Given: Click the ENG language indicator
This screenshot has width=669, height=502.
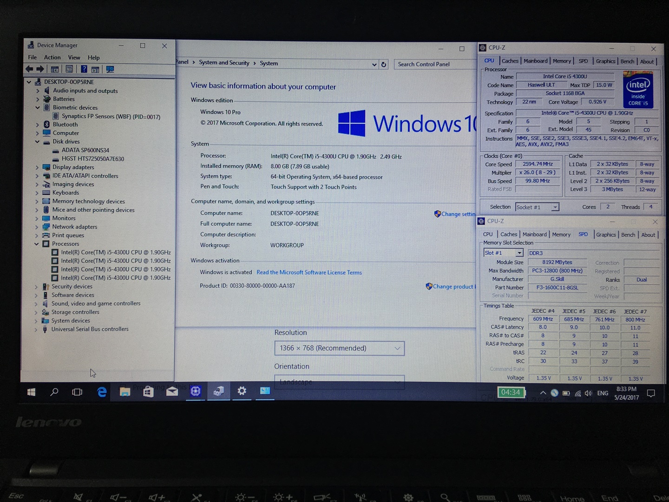Looking at the screenshot, I should pos(603,393).
